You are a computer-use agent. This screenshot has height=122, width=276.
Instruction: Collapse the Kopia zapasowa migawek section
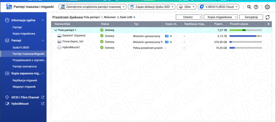click(42, 73)
